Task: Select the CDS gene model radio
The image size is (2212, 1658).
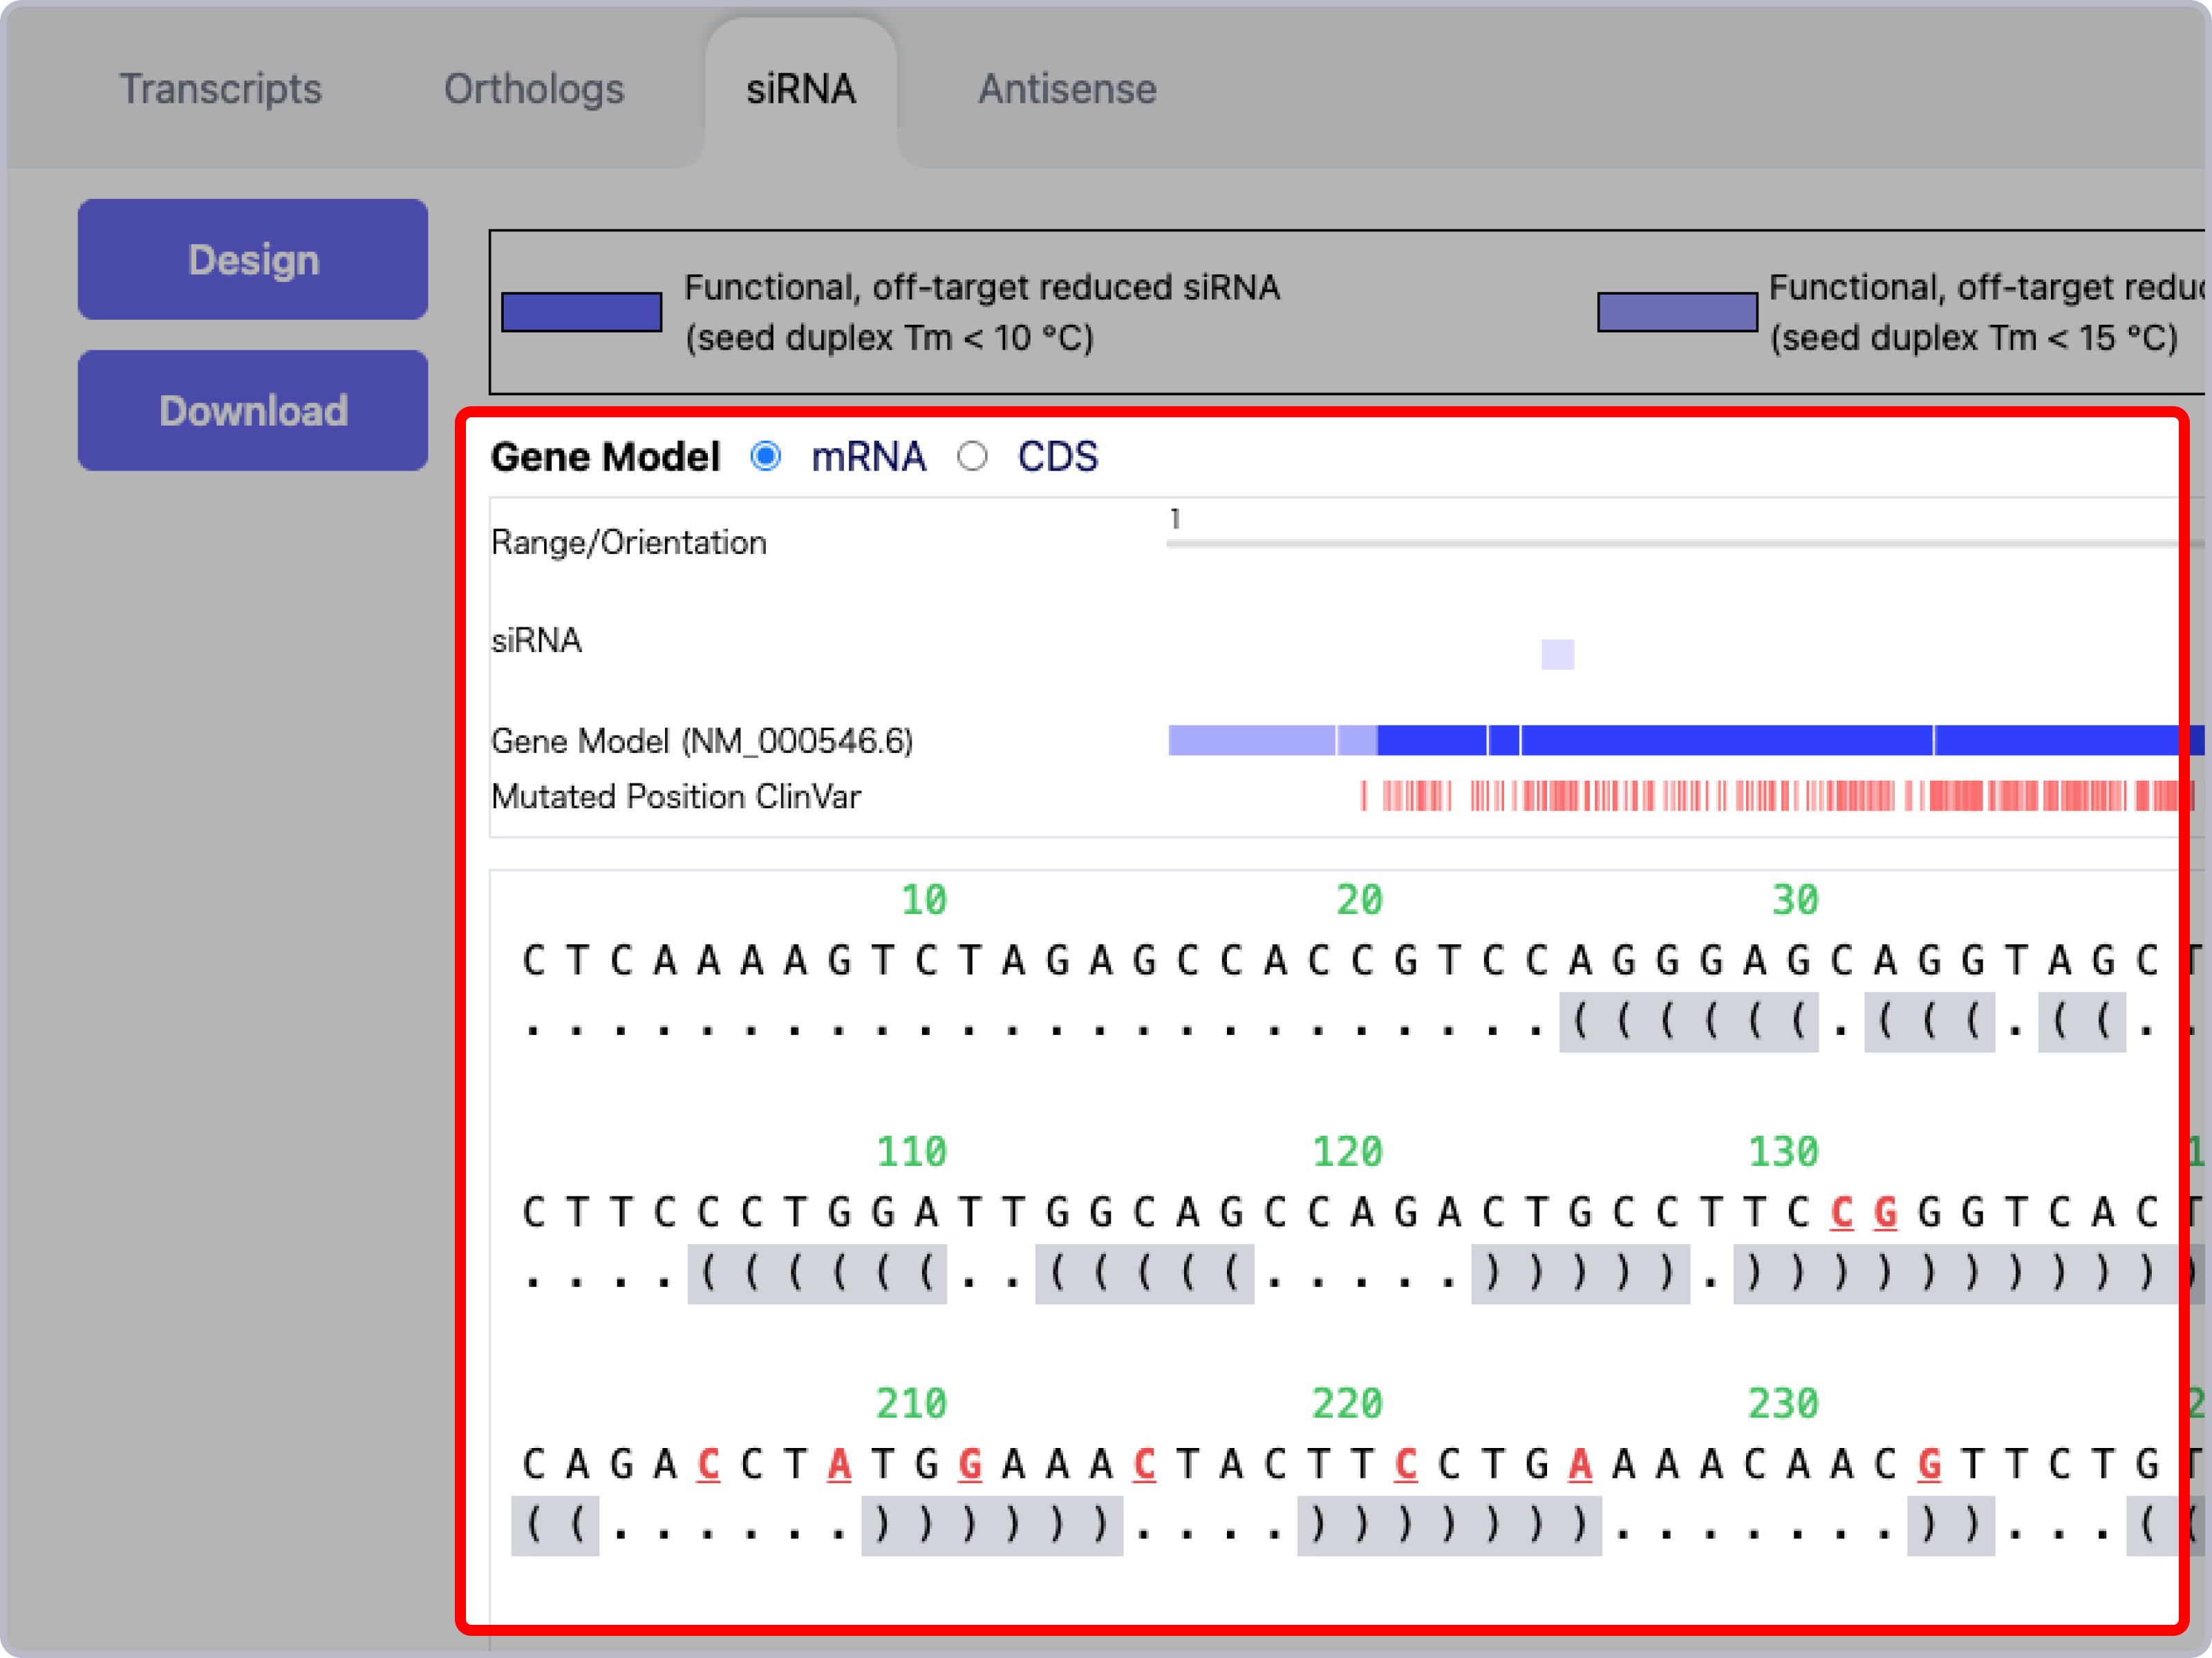Action: click(972, 457)
